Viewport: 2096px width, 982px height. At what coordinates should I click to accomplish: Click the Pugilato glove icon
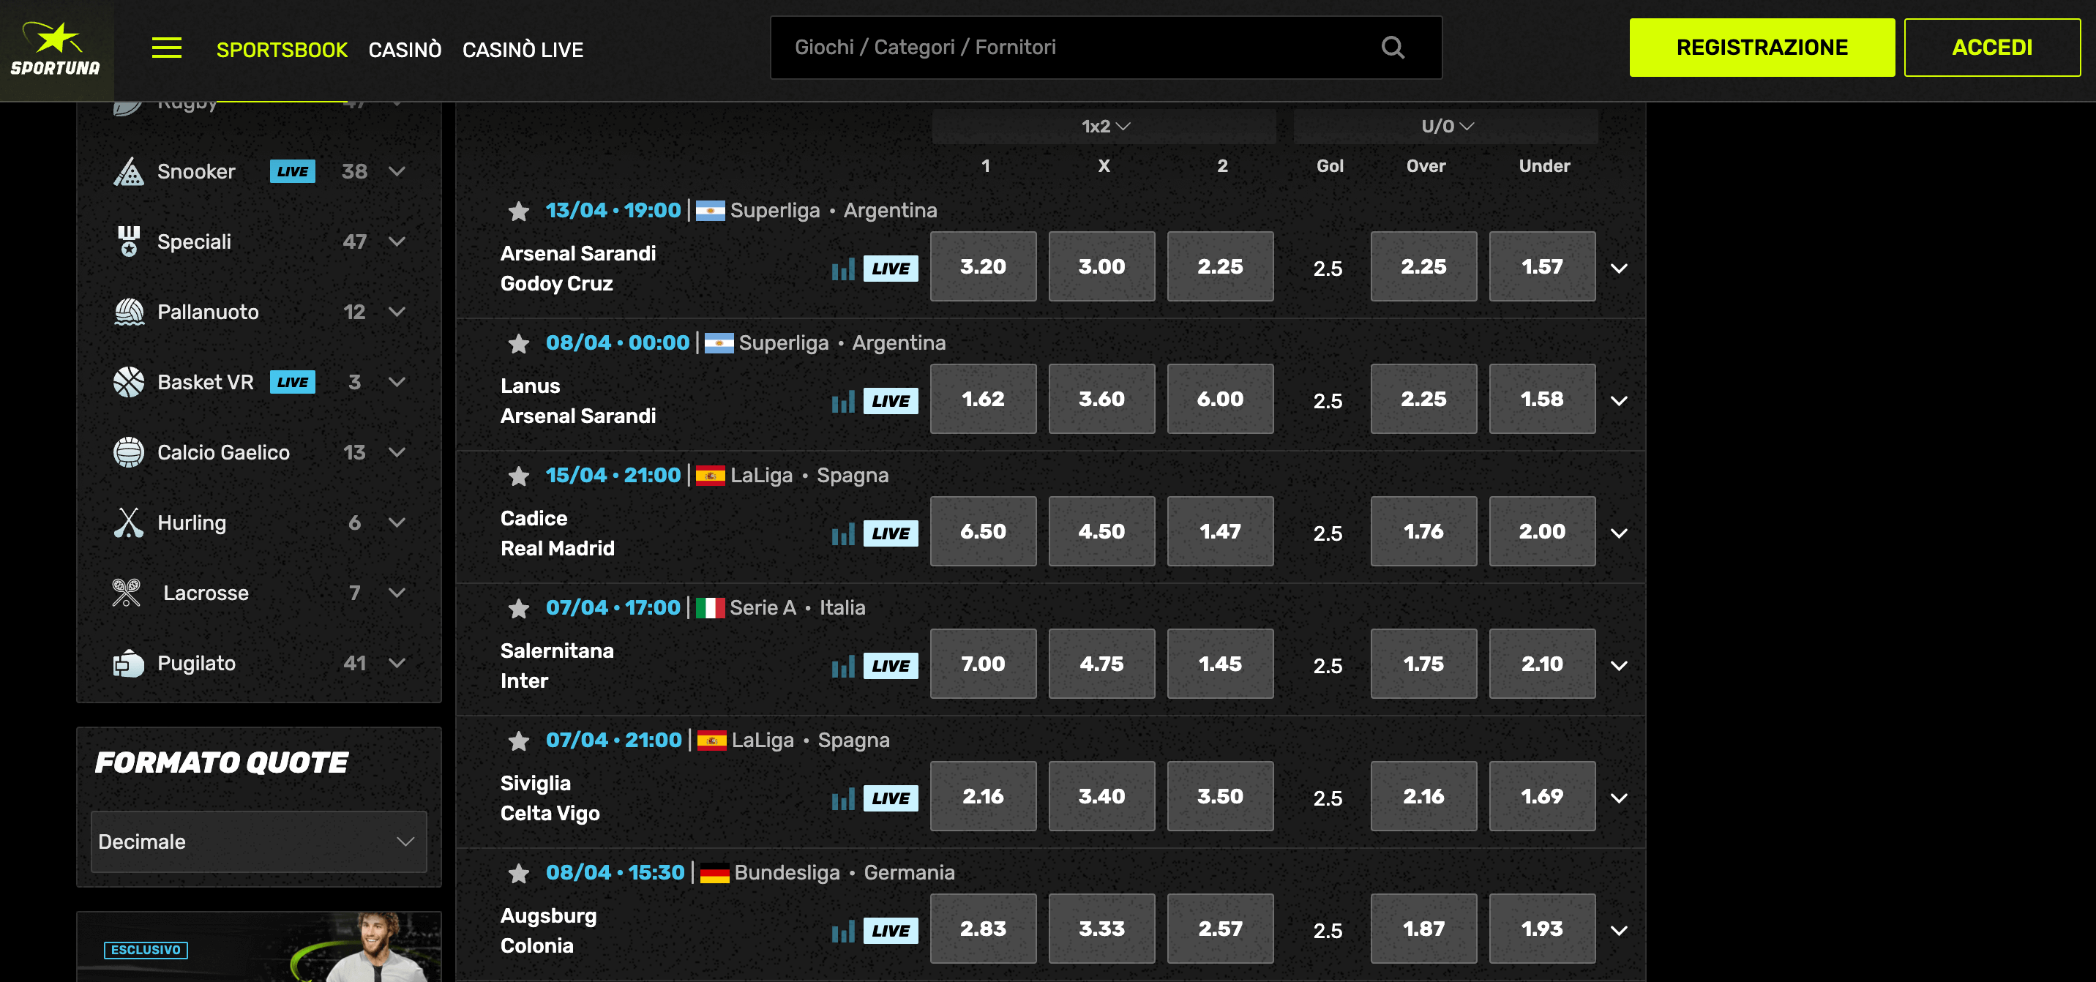point(129,663)
